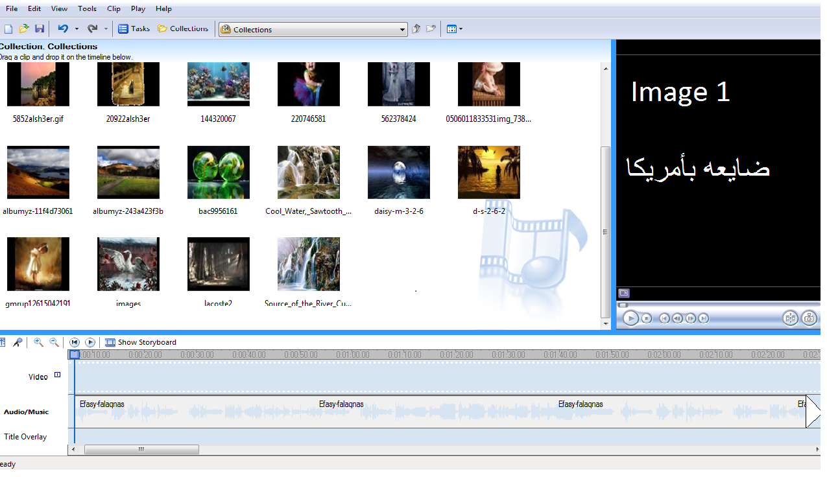This screenshot has height=477, width=827.
Task: Expand the Video track
Action: tap(57, 375)
